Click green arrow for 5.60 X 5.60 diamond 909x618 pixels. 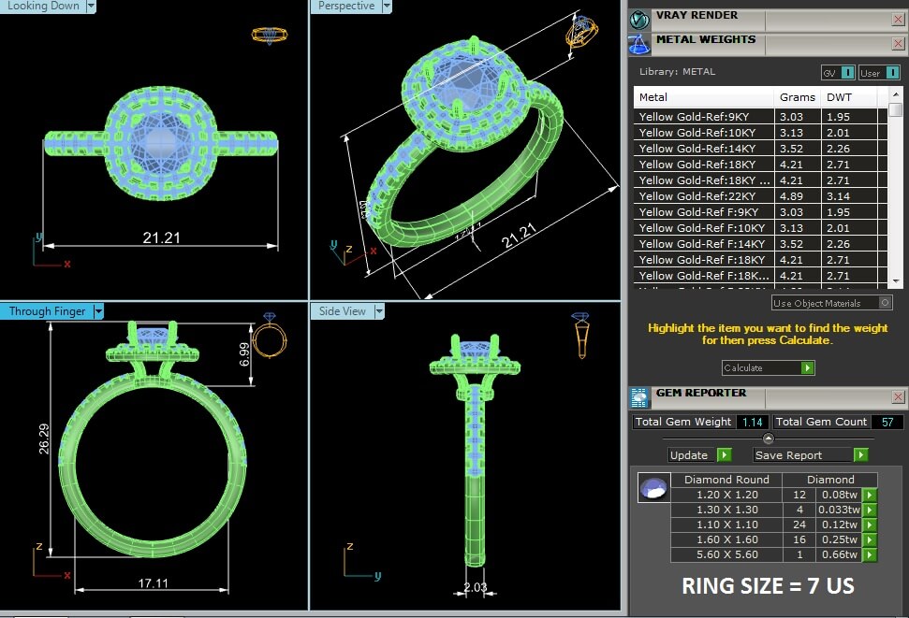pyautogui.click(x=870, y=554)
